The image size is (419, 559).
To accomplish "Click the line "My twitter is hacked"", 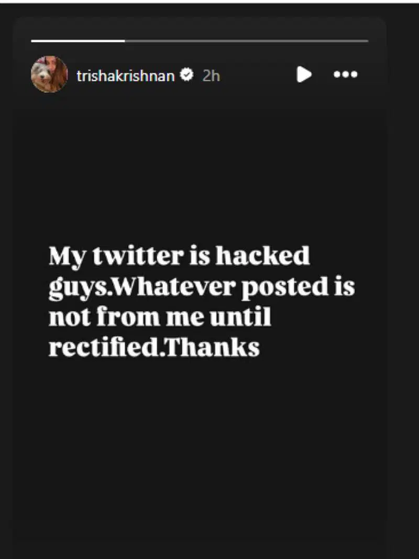I will point(179,257).
